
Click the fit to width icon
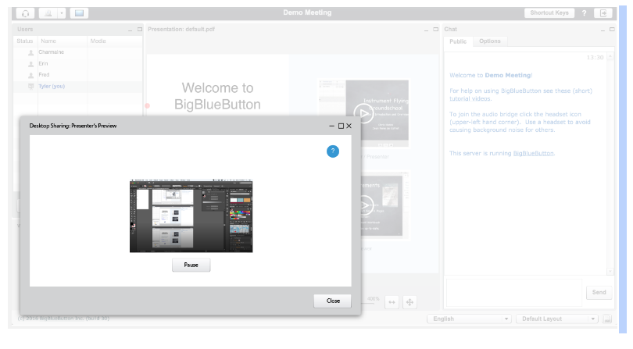coord(392,302)
